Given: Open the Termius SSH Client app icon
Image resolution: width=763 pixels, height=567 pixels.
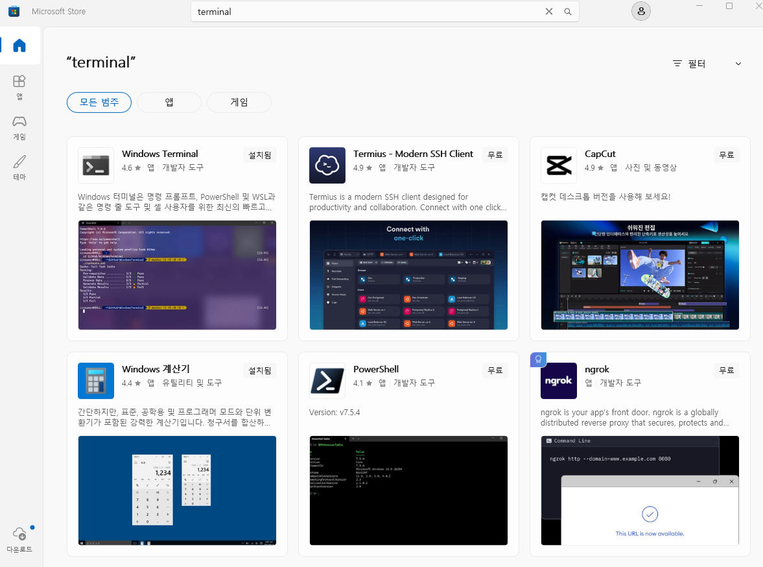Looking at the screenshot, I should click(x=327, y=165).
